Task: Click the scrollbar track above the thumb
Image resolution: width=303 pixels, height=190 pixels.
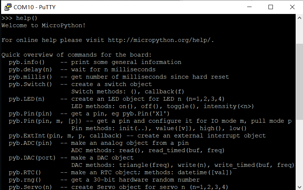Action: [299, 31]
